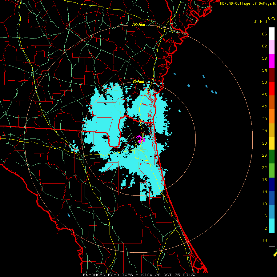Click the '[K FT]' units label
This screenshot has height=277, width=277.
coord(260,21)
